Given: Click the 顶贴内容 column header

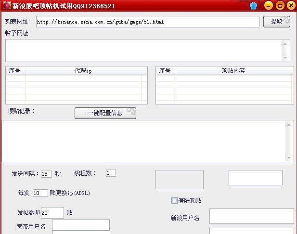Looking at the screenshot, I should pyautogui.click(x=233, y=71).
